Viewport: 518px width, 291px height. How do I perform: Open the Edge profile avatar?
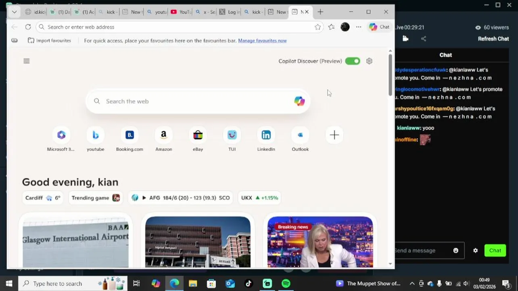[x=345, y=27]
